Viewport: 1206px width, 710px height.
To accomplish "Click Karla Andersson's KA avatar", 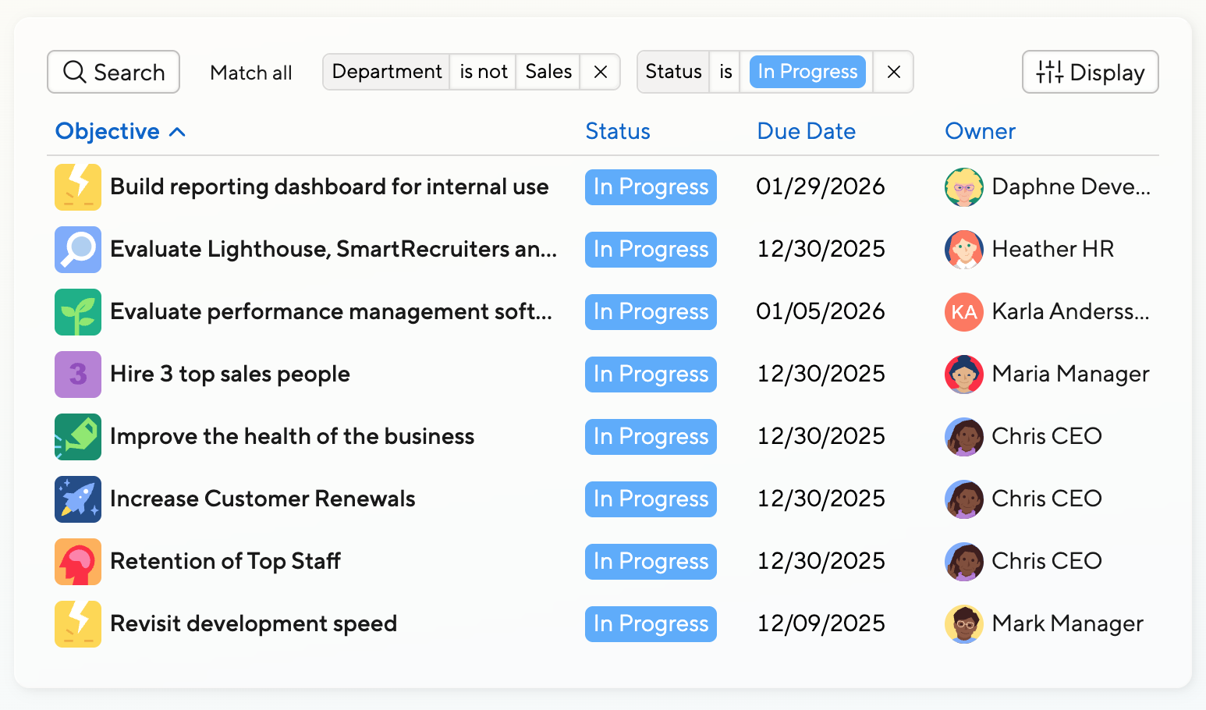I will [963, 312].
